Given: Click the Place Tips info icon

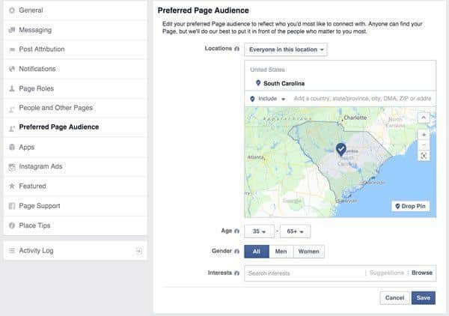Looking at the screenshot, I should click(12, 225).
